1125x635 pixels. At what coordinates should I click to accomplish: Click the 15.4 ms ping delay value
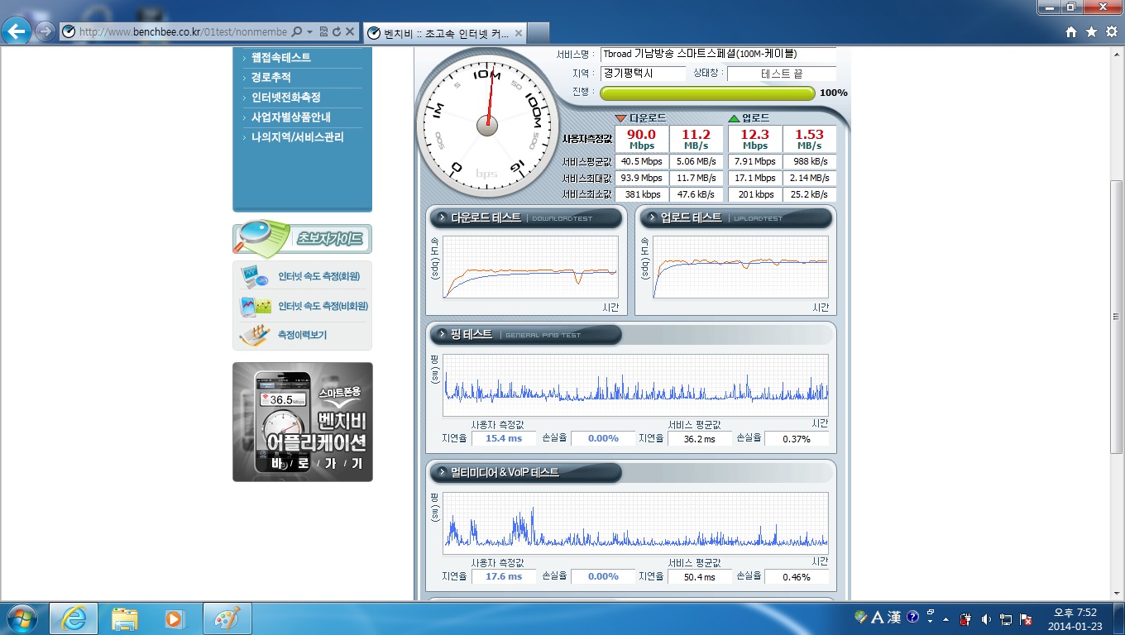[504, 438]
